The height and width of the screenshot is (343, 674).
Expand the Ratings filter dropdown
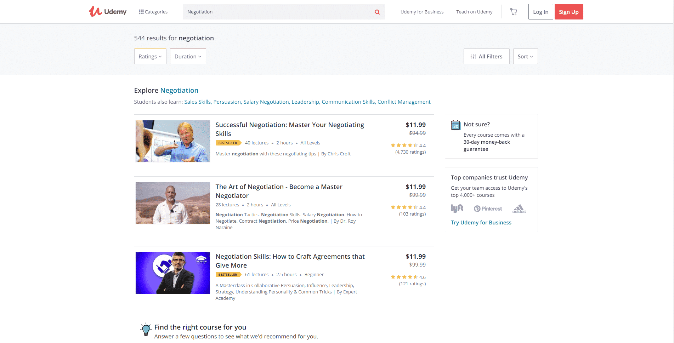pos(150,56)
